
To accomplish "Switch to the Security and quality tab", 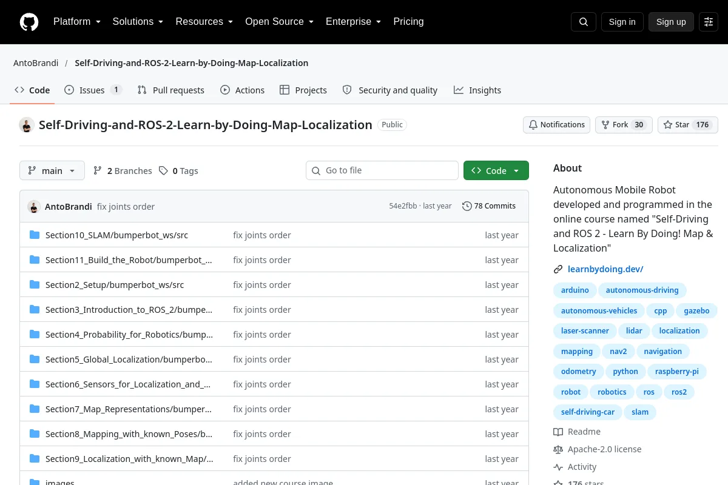I will point(390,90).
